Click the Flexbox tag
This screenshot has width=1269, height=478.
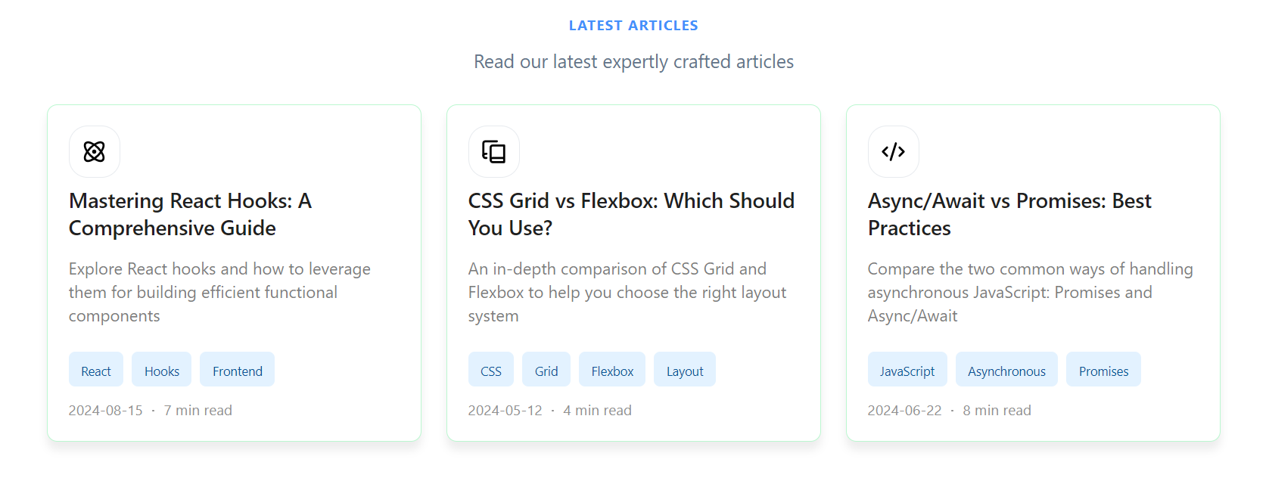click(x=611, y=370)
